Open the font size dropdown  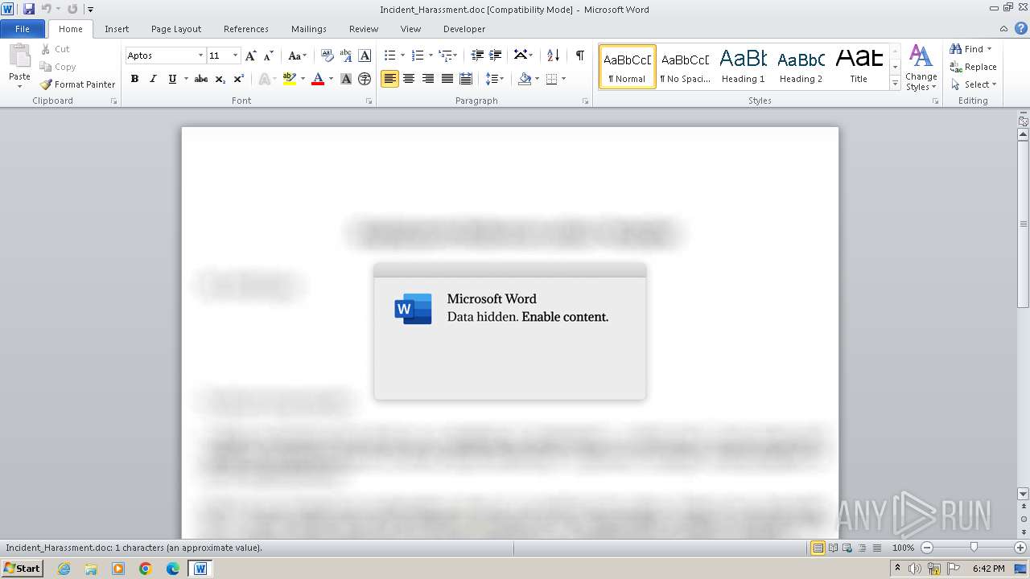tap(235, 55)
